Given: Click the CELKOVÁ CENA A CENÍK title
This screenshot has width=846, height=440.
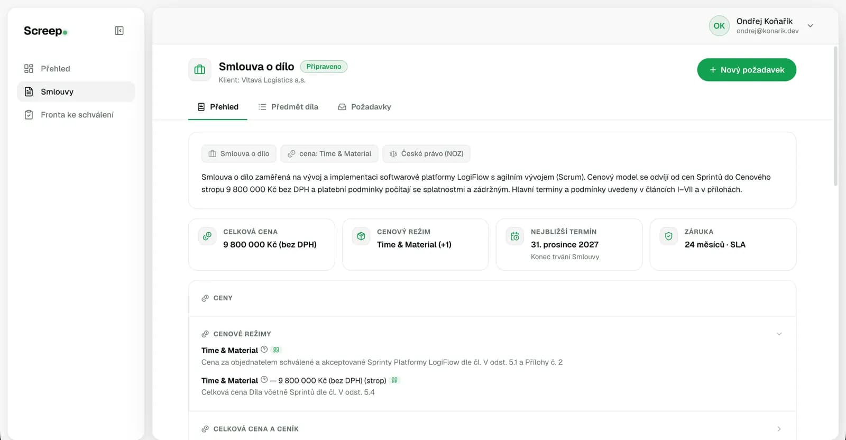Looking at the screenshot, I should tap(256, 429).
